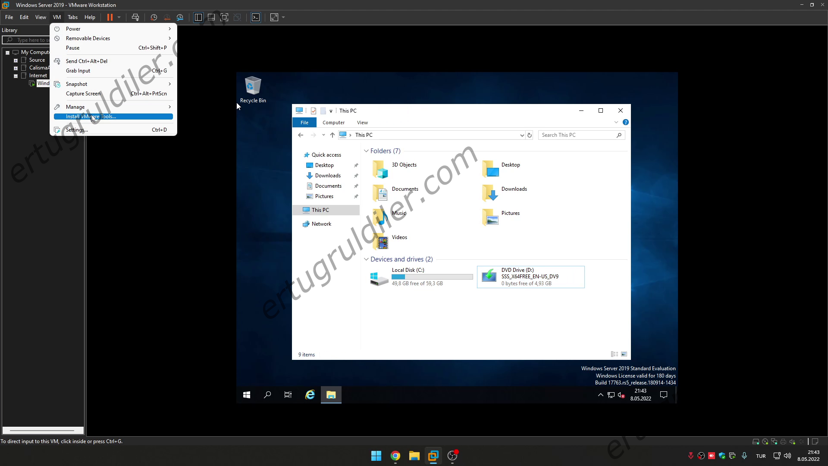Click the take snapshot clock icon

tap(154, 17)
